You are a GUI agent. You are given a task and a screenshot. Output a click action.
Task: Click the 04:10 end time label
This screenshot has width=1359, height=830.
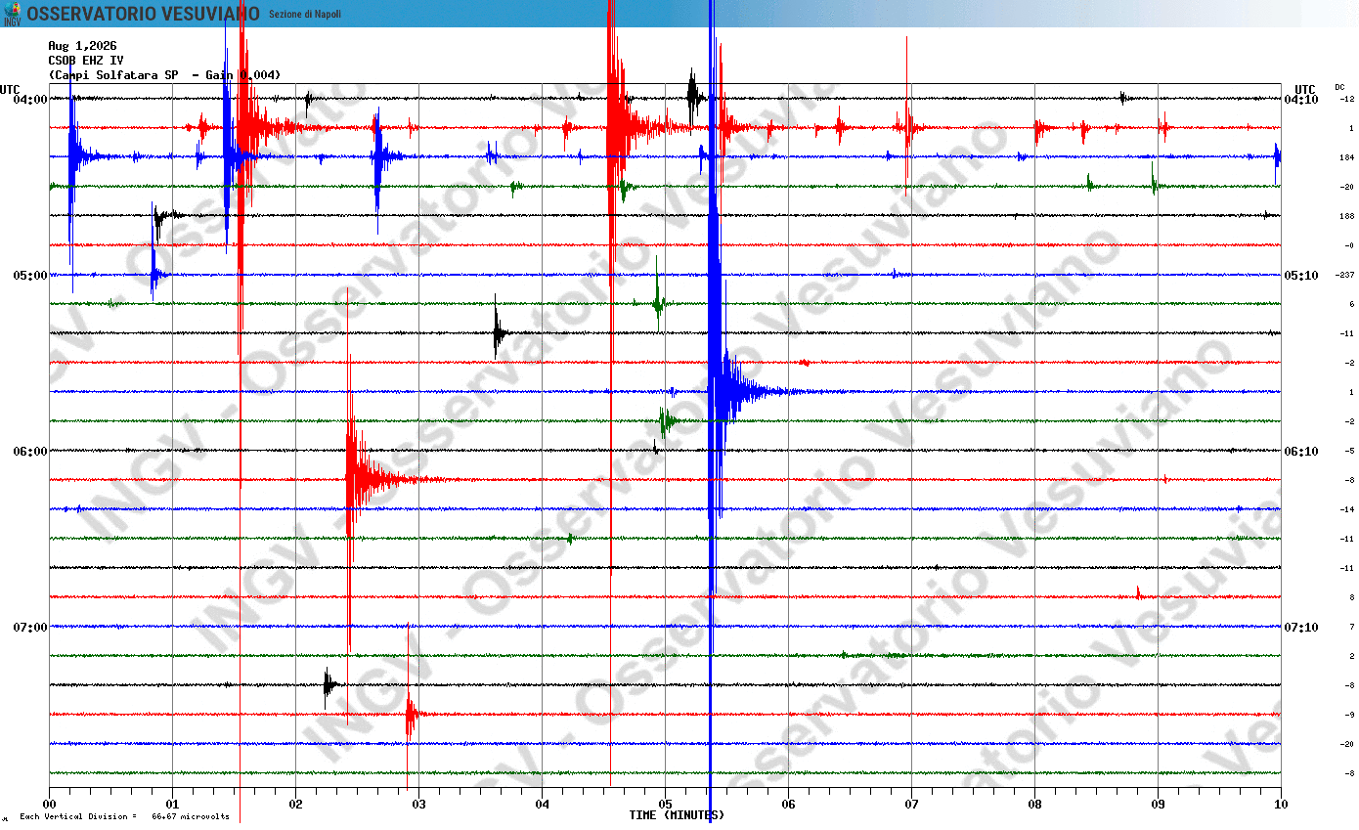pos(1301,99)
